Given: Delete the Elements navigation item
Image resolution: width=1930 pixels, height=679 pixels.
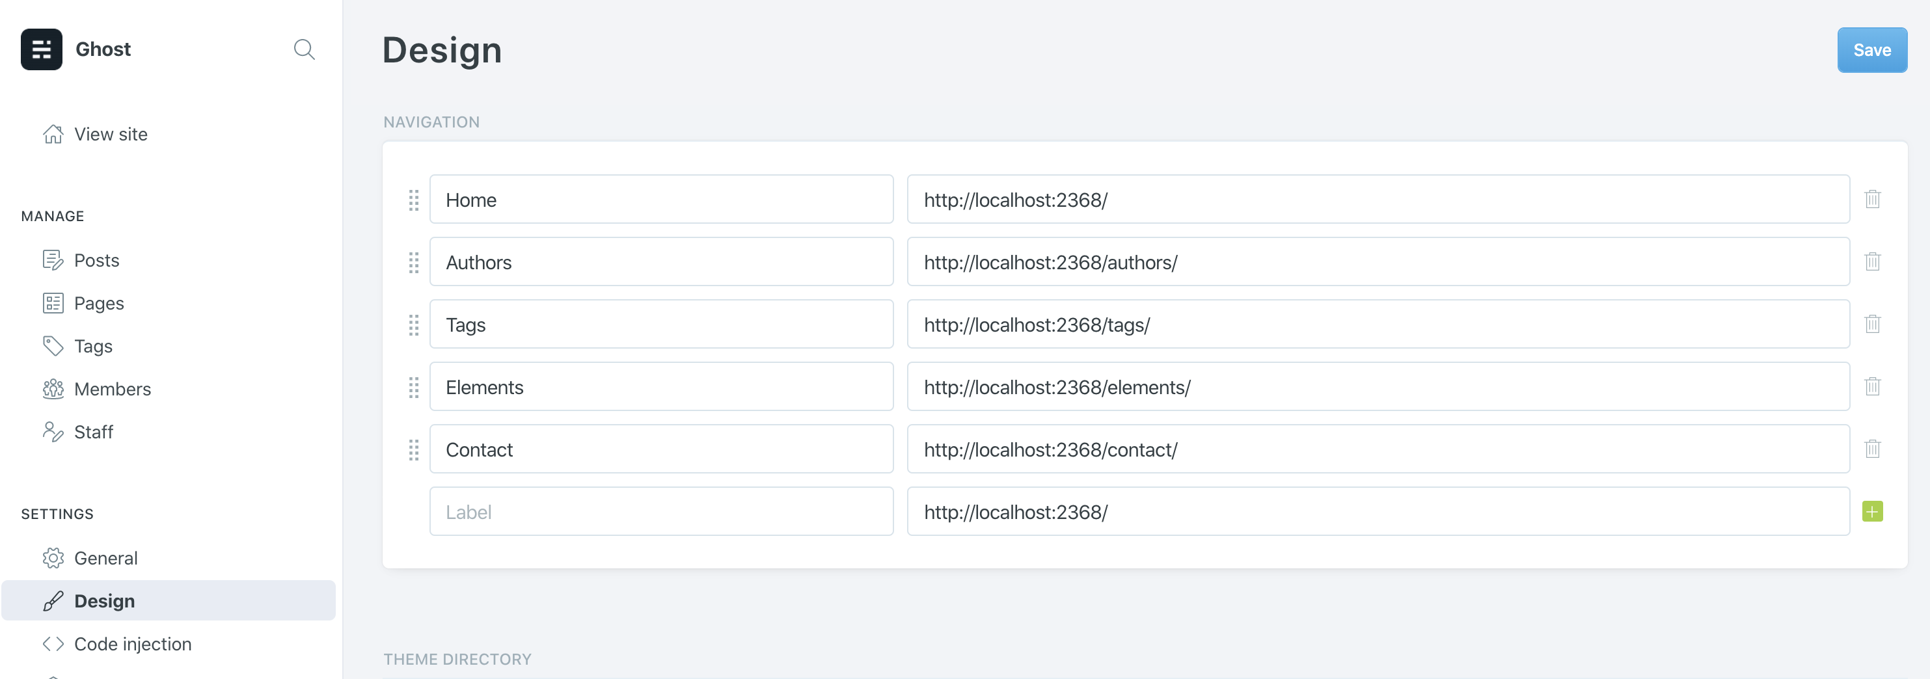Looking at the screenshot, I should (x=1871, y=386).
